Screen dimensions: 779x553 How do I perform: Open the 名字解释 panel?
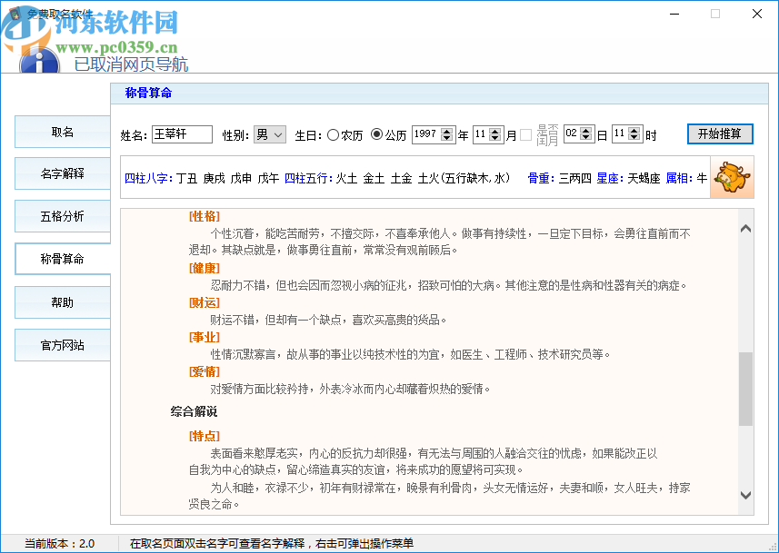coord(62,173)
